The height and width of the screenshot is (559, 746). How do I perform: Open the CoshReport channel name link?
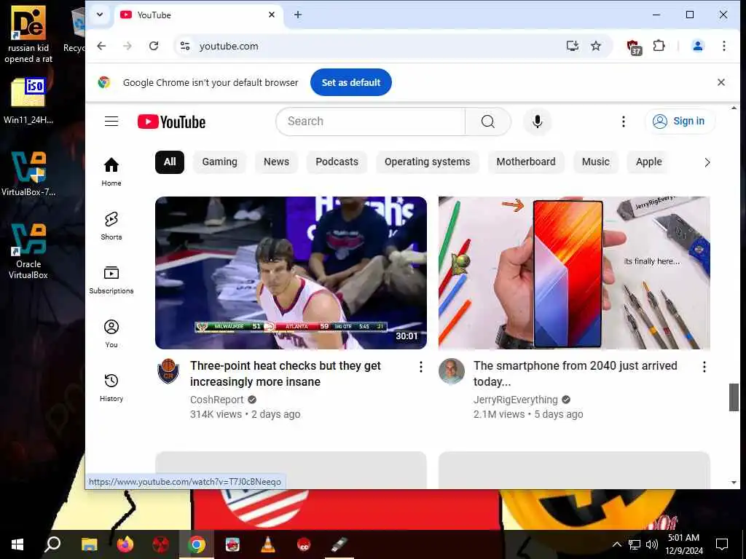[x=216, y=400]
